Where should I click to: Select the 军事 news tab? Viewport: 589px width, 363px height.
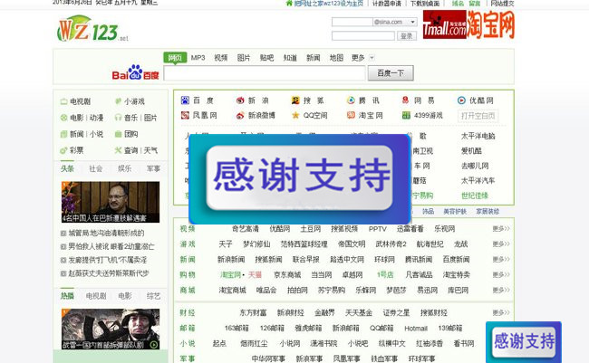[153, 168]
